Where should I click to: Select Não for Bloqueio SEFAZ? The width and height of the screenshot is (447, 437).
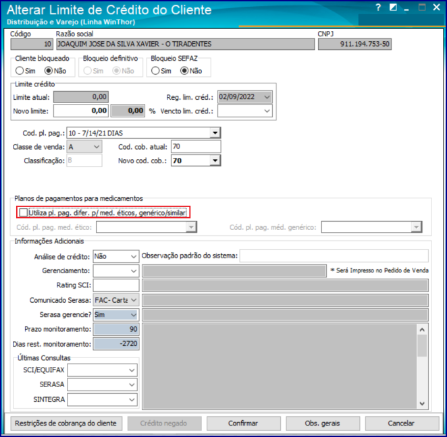(184, 71)
